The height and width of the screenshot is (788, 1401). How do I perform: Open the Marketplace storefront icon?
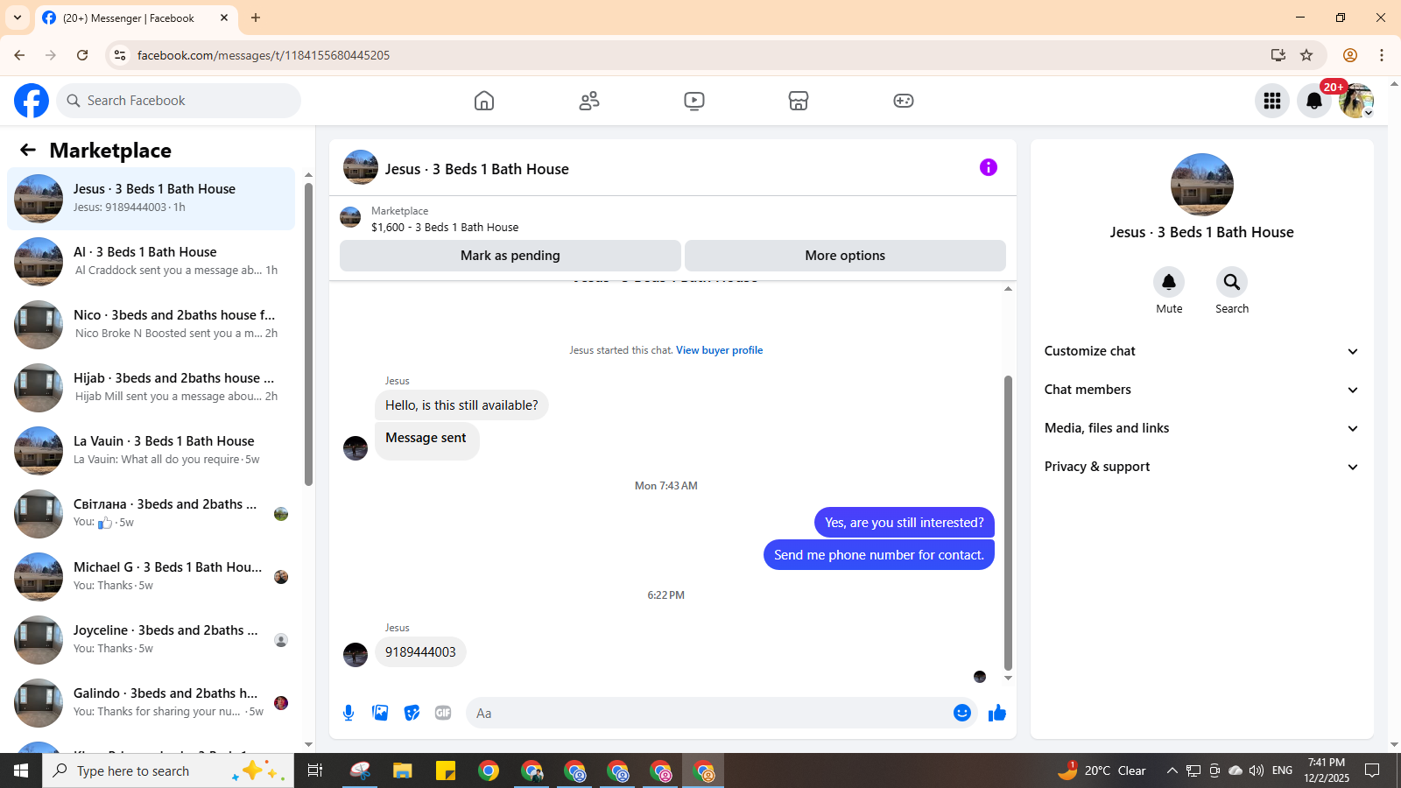(x=799, y=101)
